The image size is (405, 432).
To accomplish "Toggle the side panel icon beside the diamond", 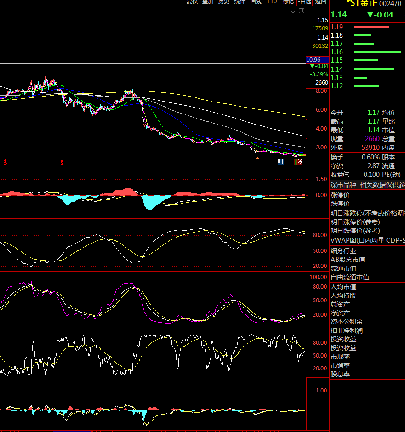I will [x=302, y=11].
